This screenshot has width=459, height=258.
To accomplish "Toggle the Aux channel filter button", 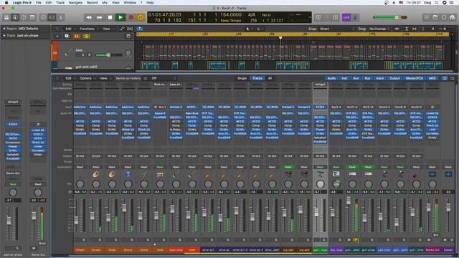I will point(356,78).
